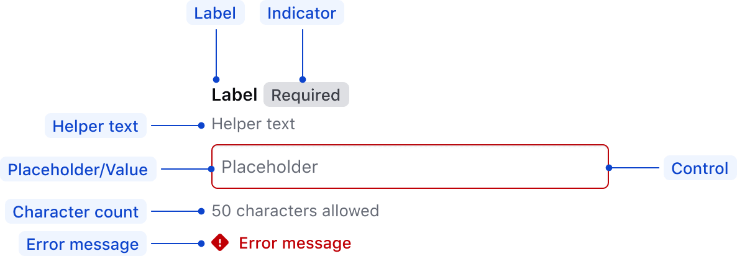Click the connector dot on the input's right edge
737x256 pixels.
(x=609, y=168)
